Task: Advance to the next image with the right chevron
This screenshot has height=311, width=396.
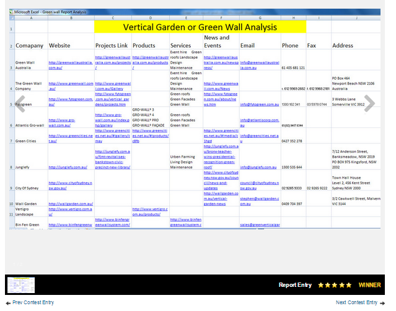Action: [x=369, y=103]
